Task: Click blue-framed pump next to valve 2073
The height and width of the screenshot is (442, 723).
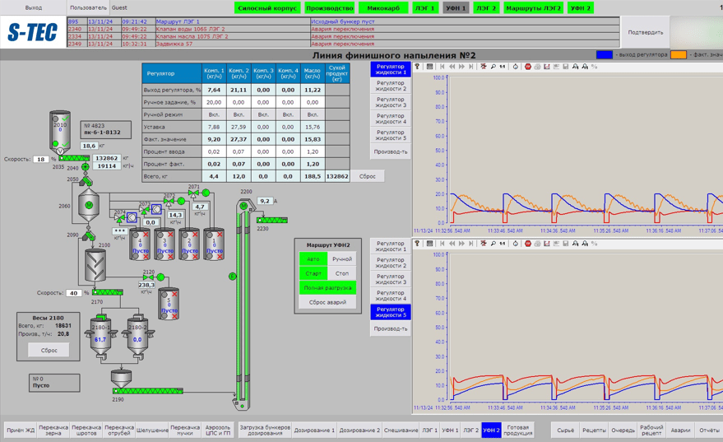Action: click(x=157, y=209)
